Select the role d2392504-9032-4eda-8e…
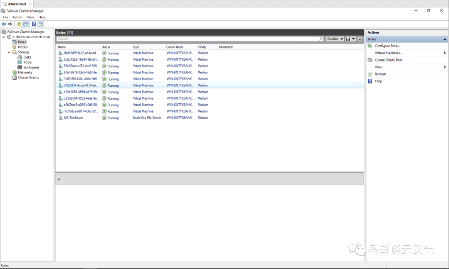Viewport: 449px width, 269px height. tap(210, 98)
